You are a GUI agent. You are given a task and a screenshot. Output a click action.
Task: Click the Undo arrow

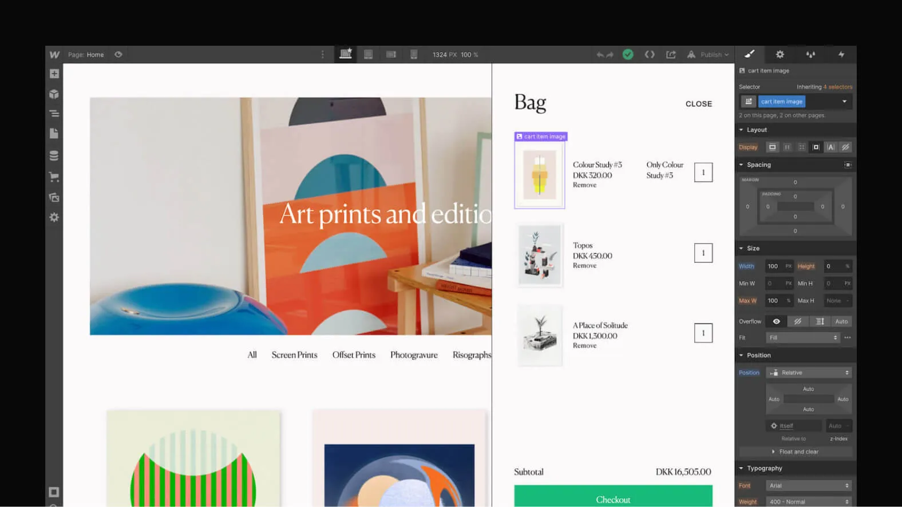[x=600, y=55]
